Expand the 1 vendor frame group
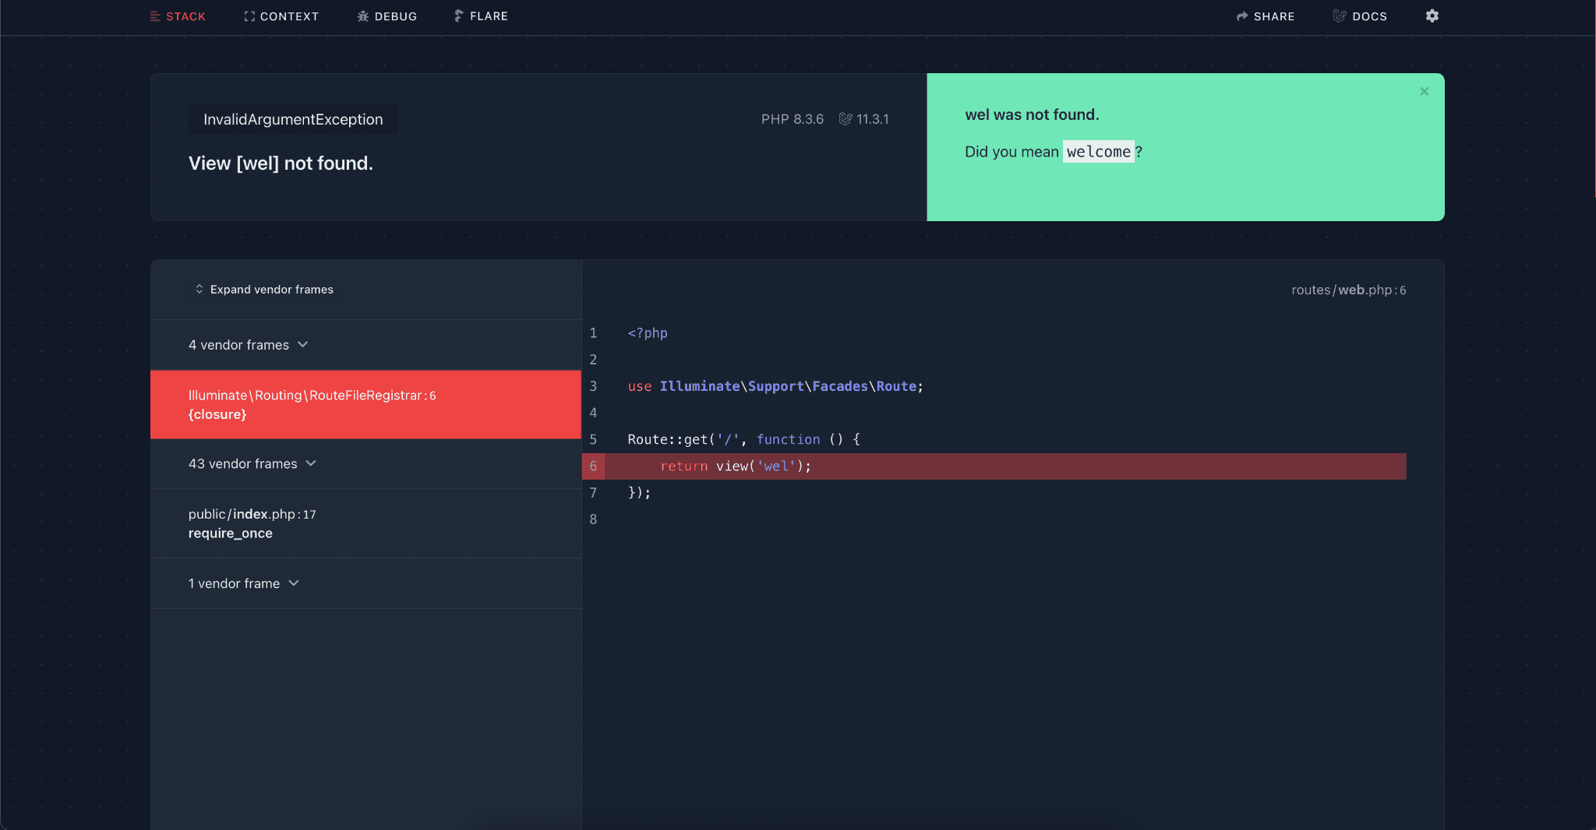1596x830 pixels. [243, 583]
